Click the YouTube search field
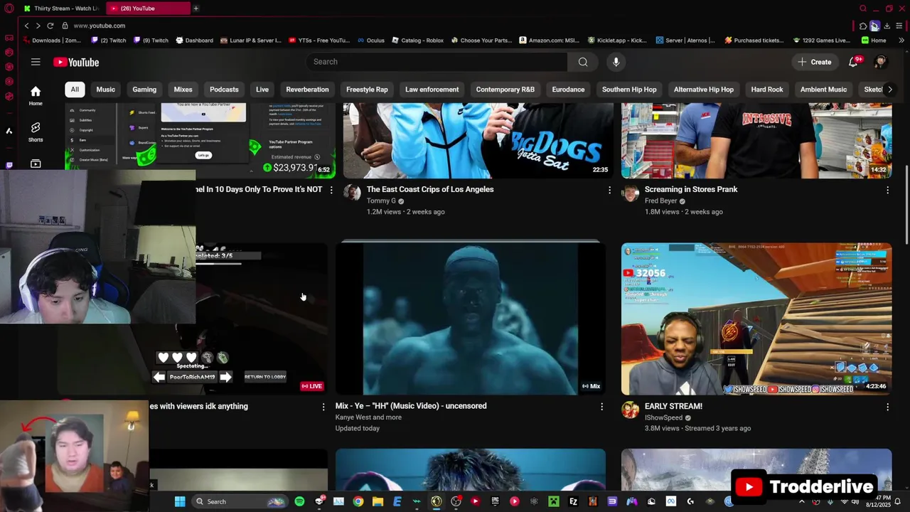The image size is (910, 512). coord(437,62)
